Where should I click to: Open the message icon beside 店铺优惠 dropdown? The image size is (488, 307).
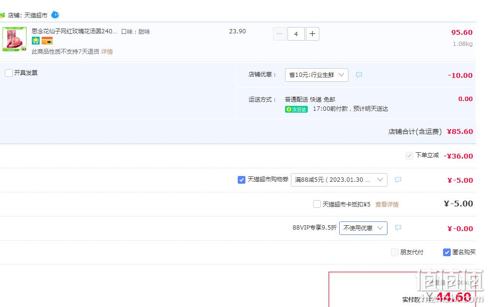pos(359,75)
